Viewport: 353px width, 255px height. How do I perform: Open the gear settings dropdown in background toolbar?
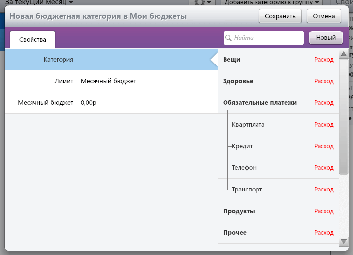203,2
